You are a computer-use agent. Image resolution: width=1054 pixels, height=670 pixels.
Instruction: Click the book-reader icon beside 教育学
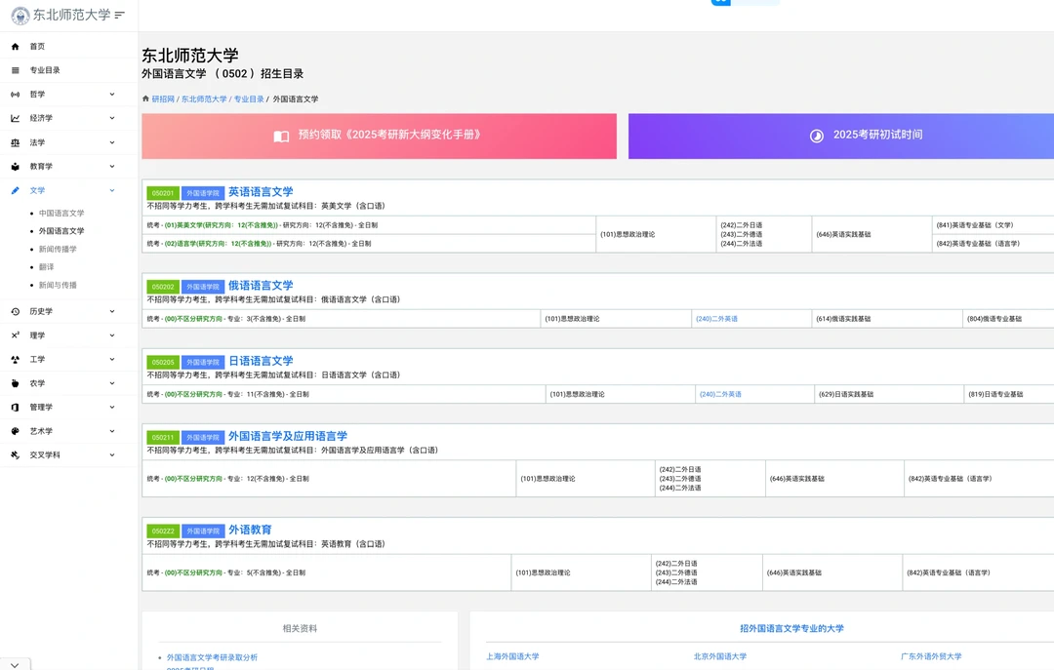coord(15,167)
